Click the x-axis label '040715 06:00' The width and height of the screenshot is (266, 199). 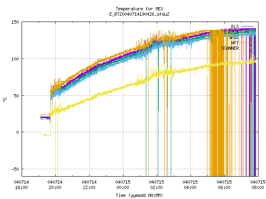coord(224,185)
